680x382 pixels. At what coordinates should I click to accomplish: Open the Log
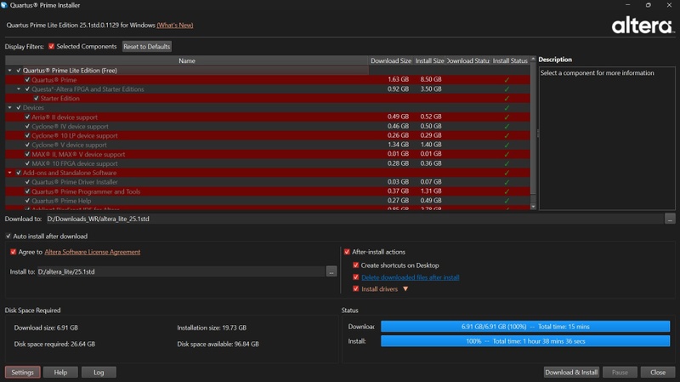click(99, 372)
